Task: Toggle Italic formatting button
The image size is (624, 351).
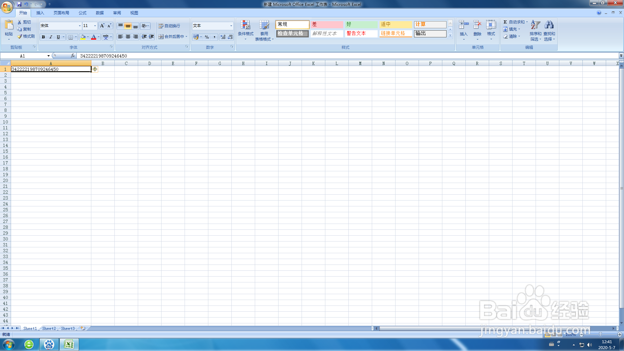Action: (51, 37)
